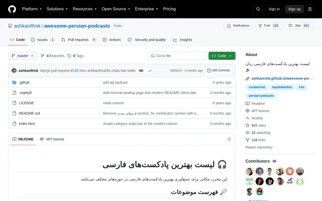Star the repository
This screenshot has width=322, height=201.
[x=299, y=26]
